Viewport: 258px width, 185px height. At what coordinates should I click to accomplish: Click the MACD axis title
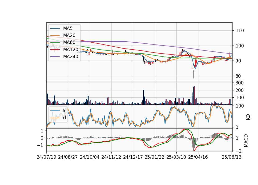coord(246,140)
